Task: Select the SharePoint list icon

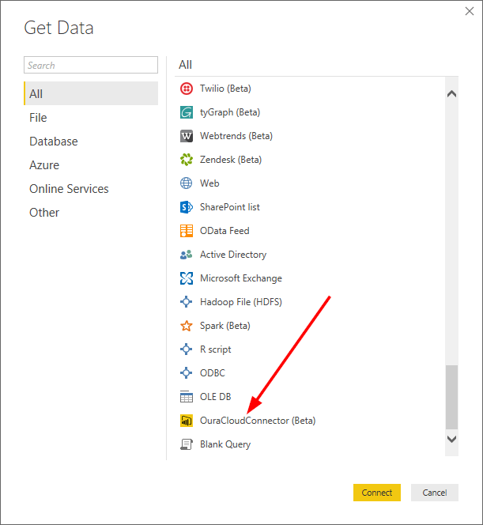Action: (186, 207)
